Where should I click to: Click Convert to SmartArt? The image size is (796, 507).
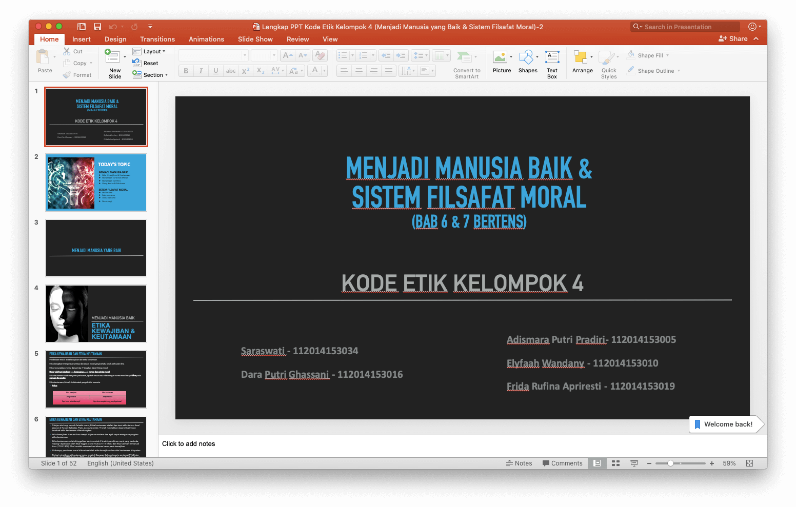467,64
